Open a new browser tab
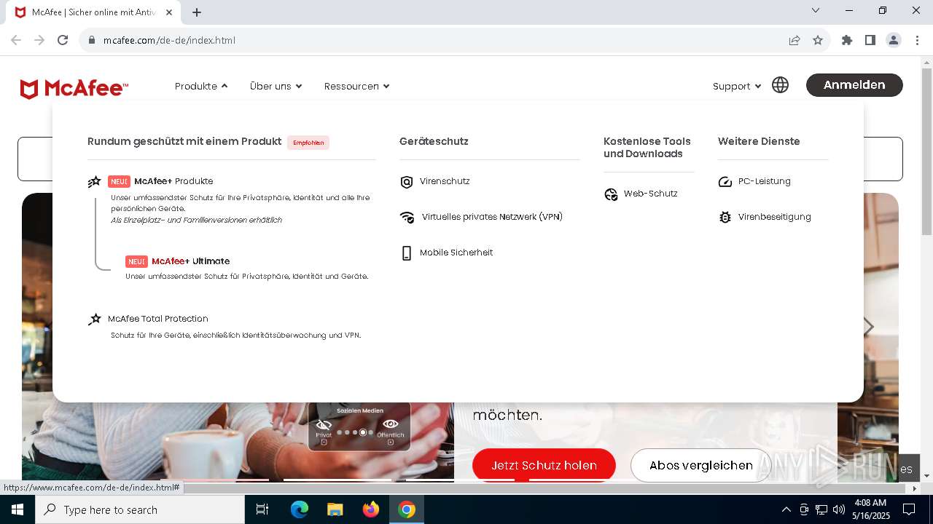Screen dimensions: 933x524 (197, 12)
